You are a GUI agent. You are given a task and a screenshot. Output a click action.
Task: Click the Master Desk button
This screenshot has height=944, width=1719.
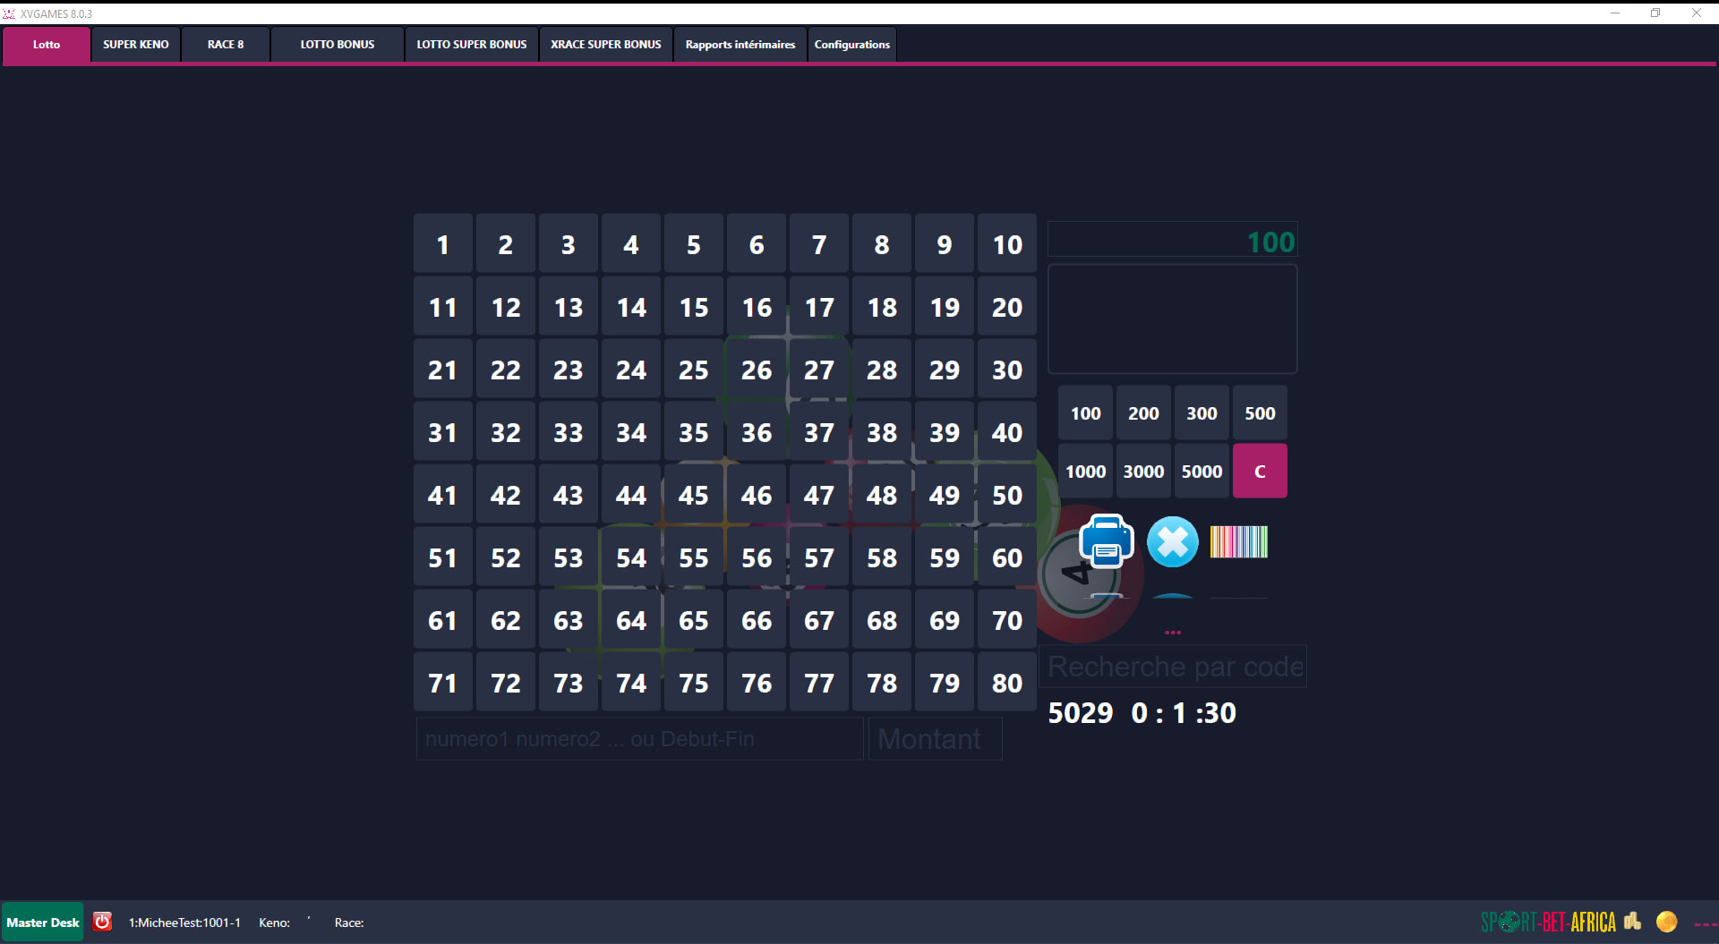[43, 922]
